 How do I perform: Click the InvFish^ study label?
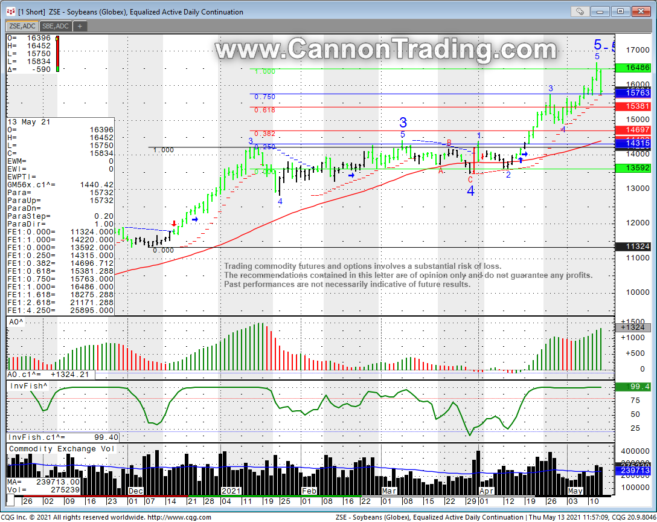point(29,385)
